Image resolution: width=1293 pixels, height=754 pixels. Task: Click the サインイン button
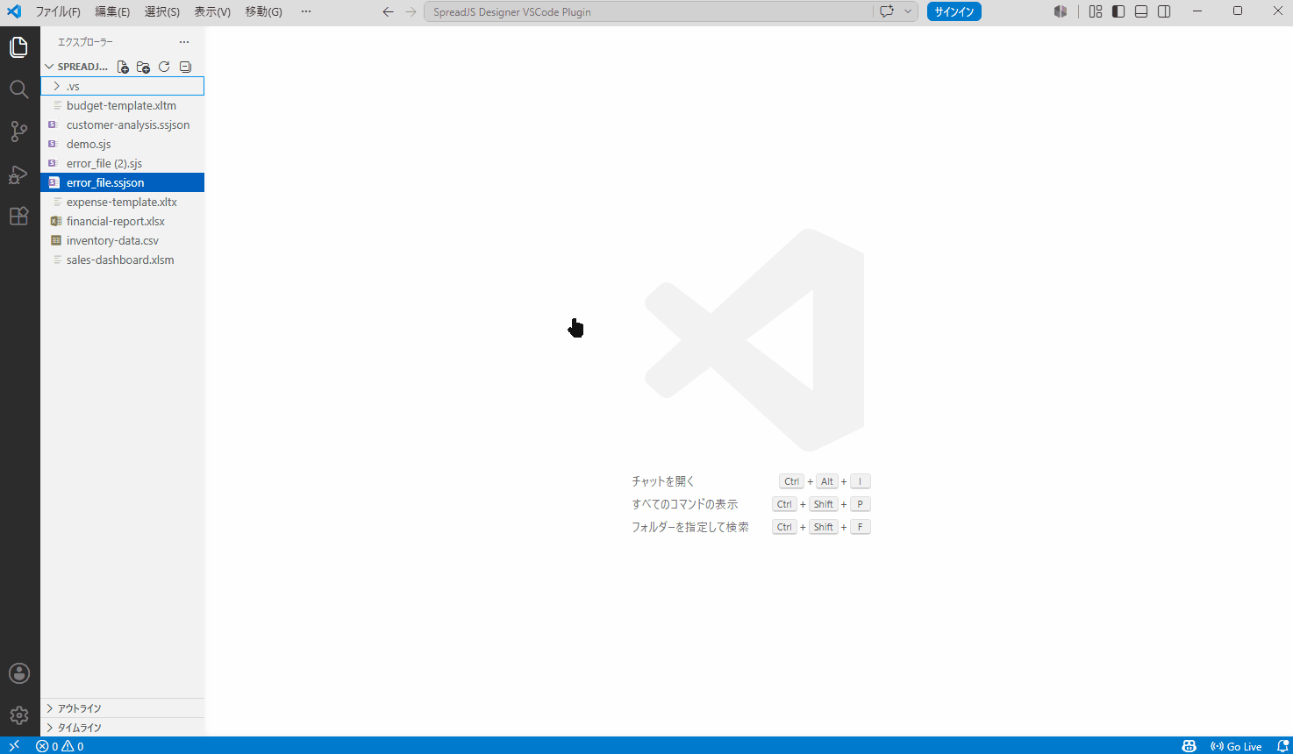point(954,11)
